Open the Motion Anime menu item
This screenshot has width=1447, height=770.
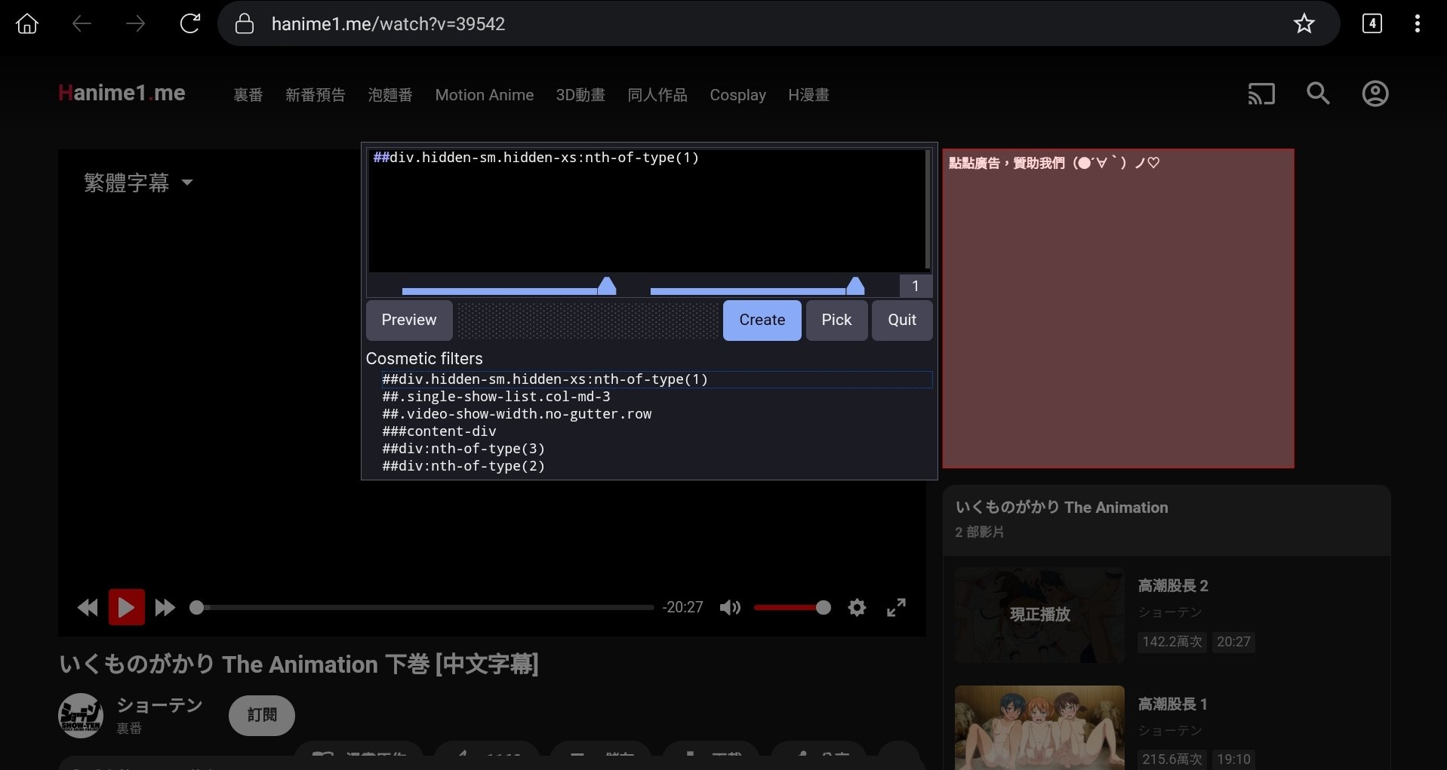(x=484, y=95)
